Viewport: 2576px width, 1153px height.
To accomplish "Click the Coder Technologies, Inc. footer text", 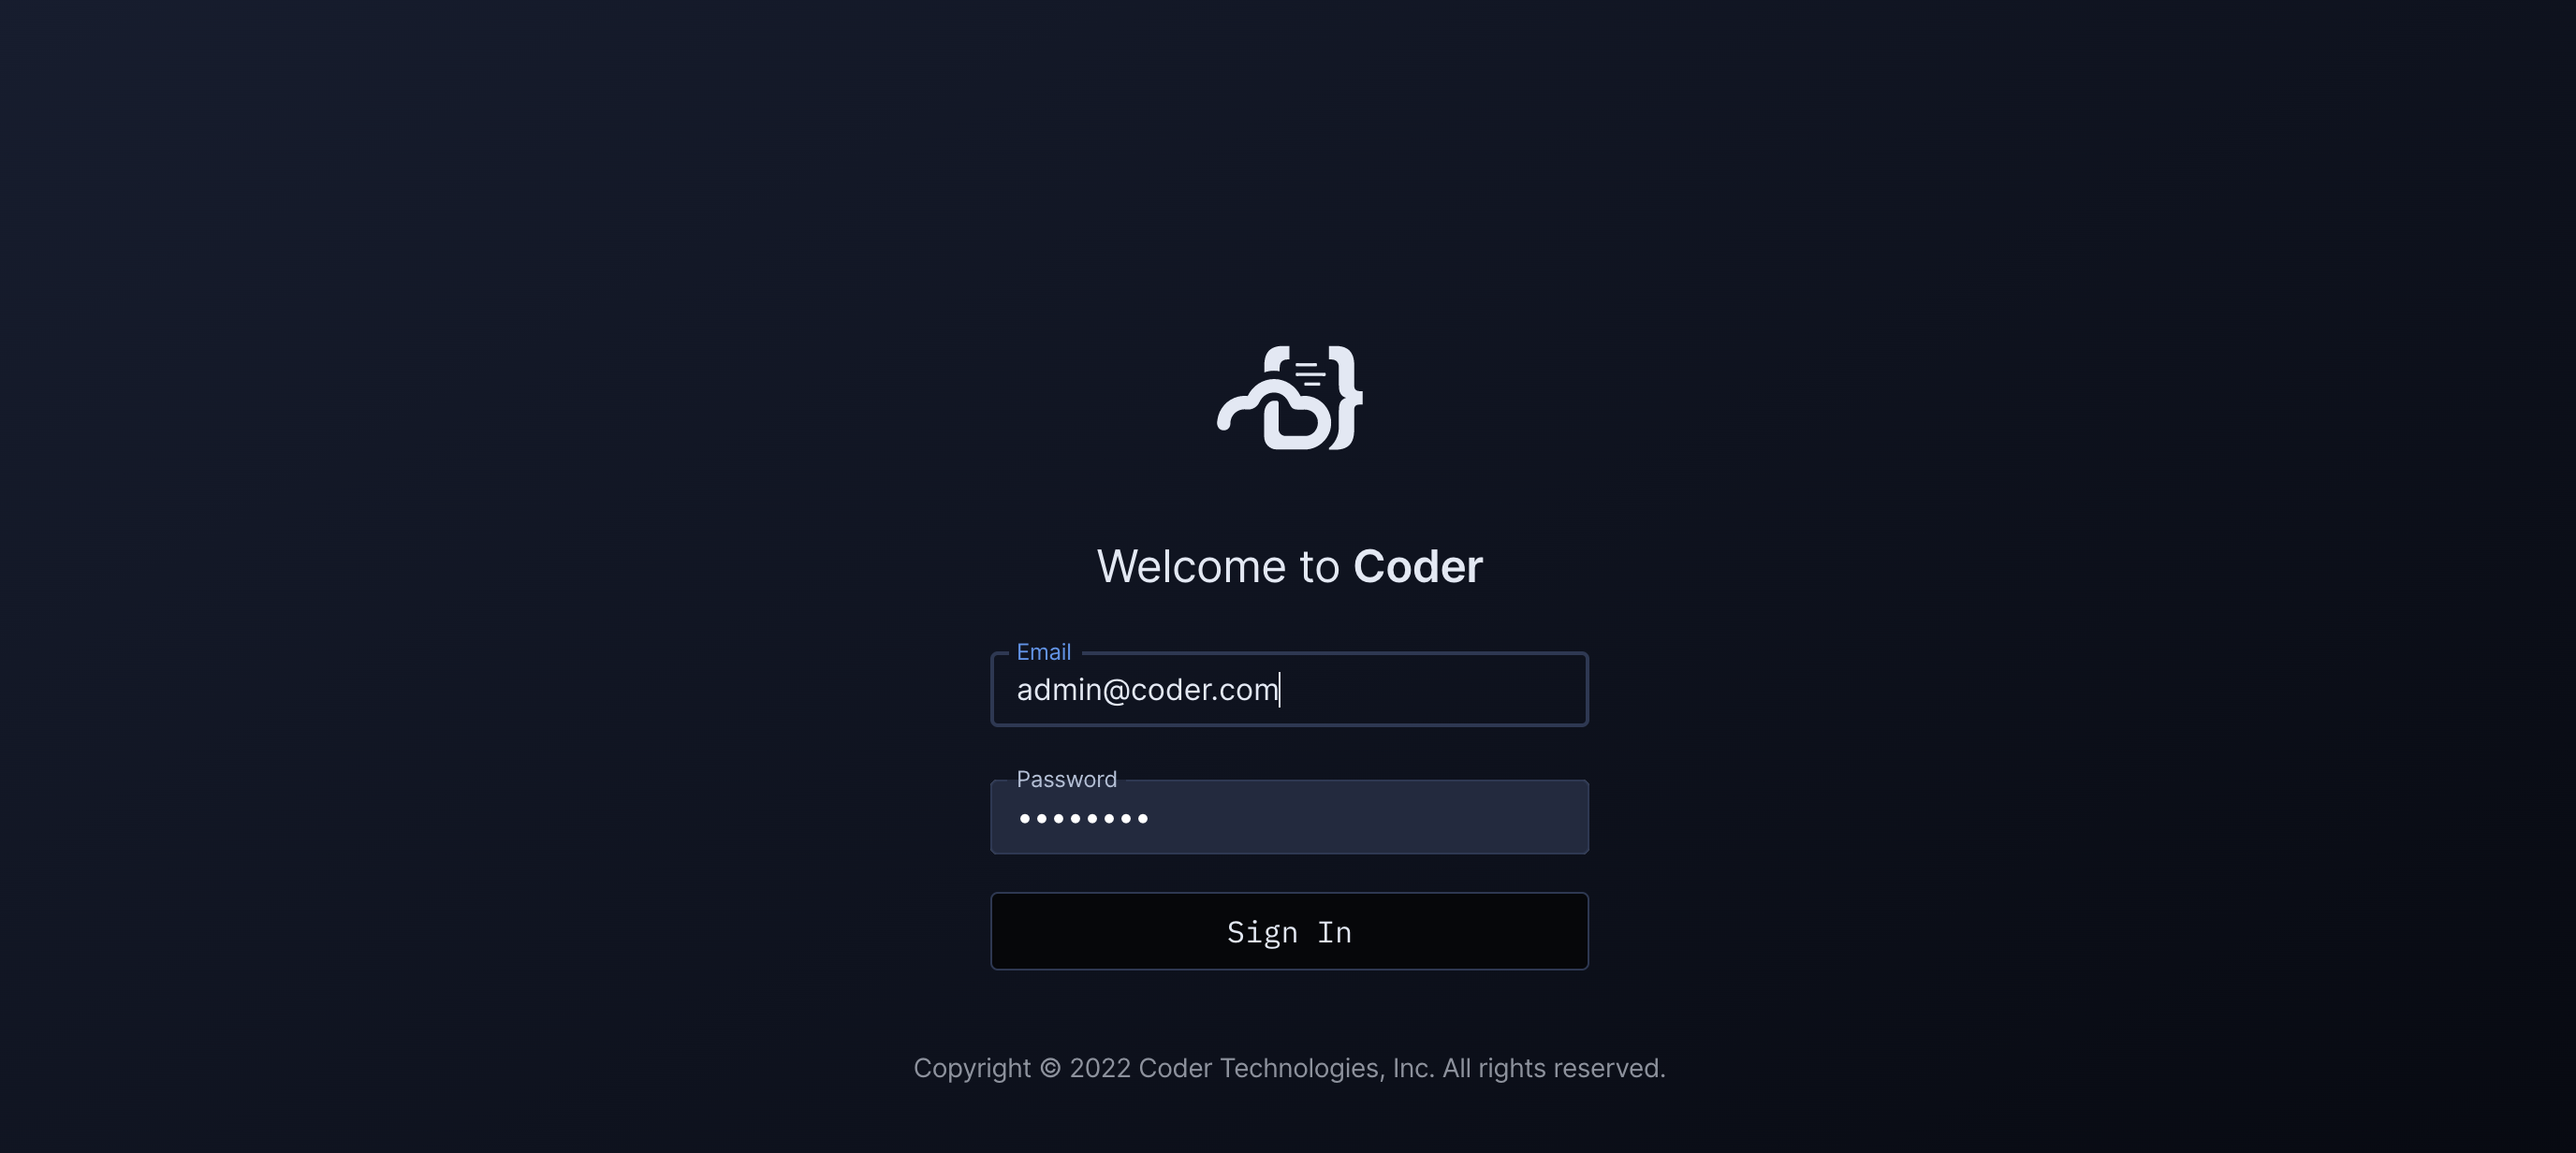I will 1286,1068.
